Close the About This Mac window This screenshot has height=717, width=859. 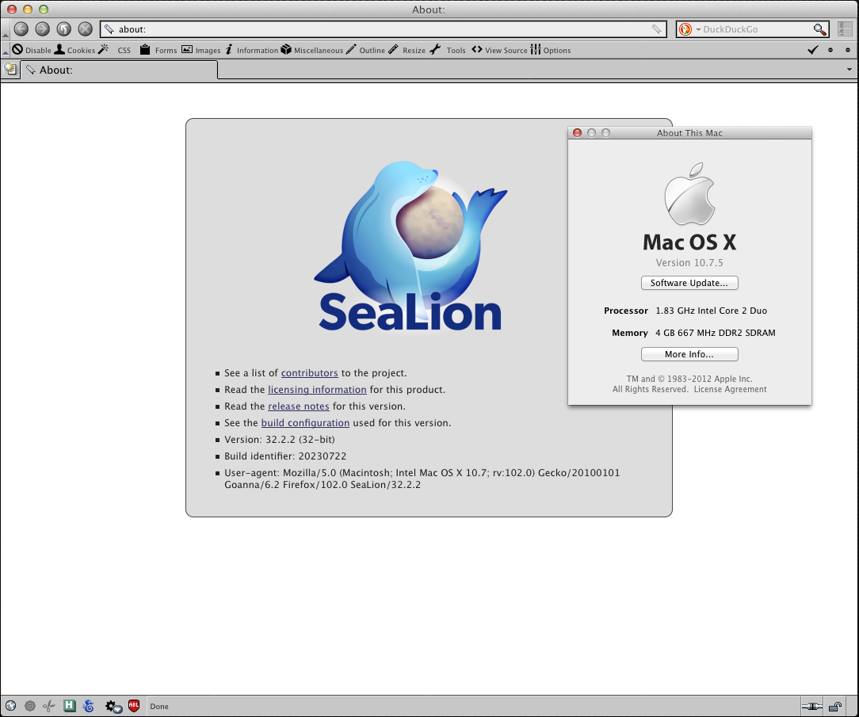point(577,132)
